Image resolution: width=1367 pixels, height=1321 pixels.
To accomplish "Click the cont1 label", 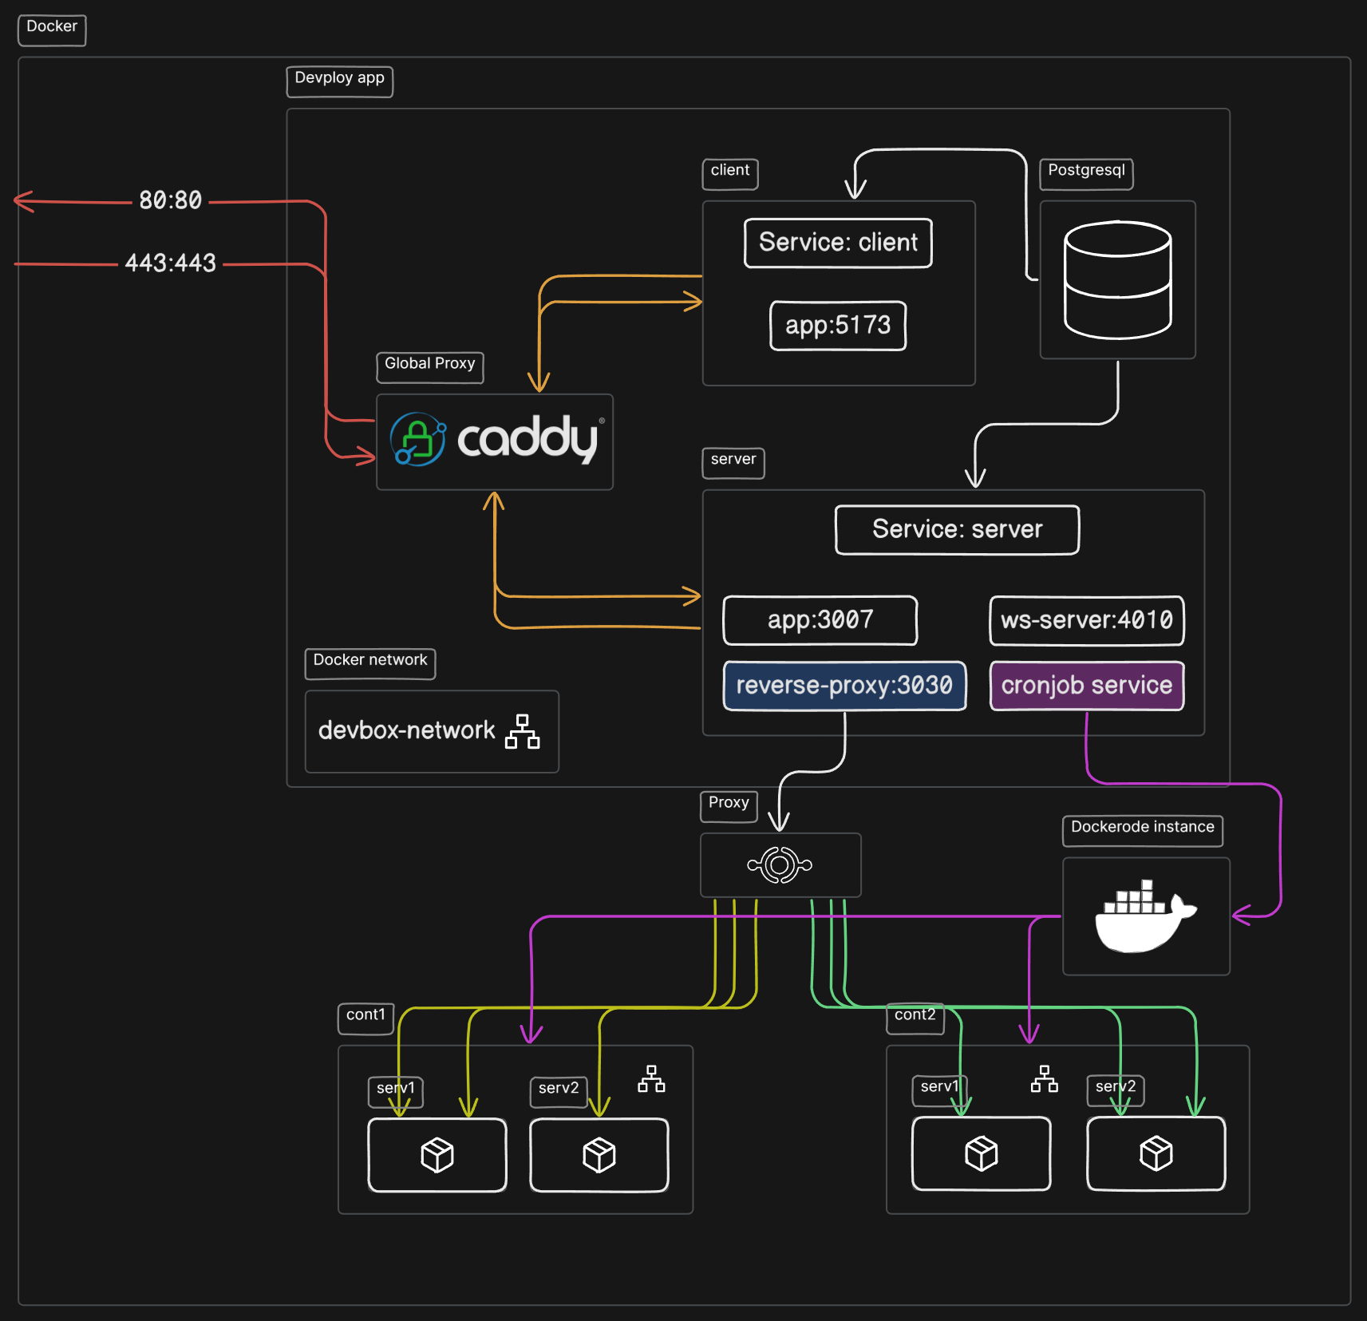I will pyautogui.click(x=365, y=1018).
